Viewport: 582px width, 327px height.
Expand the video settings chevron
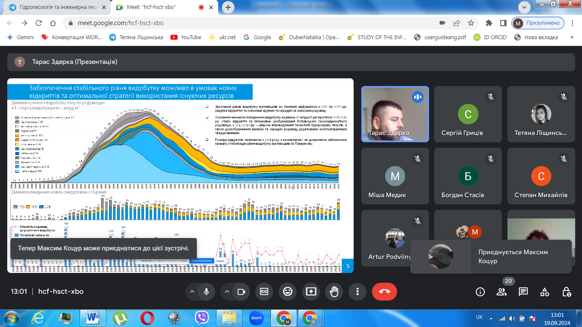(x=227, y=292)
